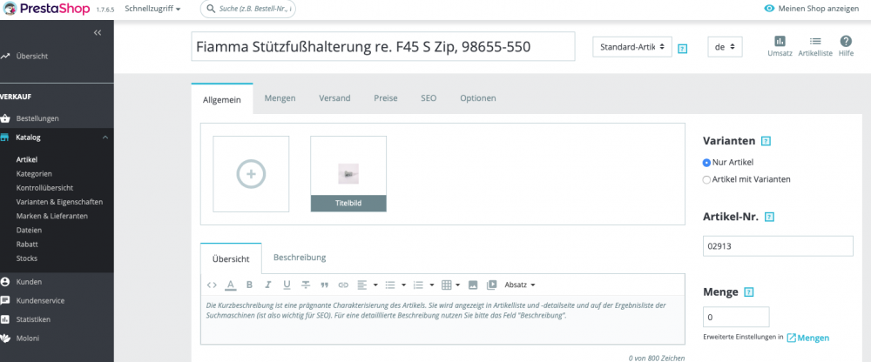The height and width of the screenshot is (362, 871).
Task: Insert media video in the editor
Action: coord(491,285)
